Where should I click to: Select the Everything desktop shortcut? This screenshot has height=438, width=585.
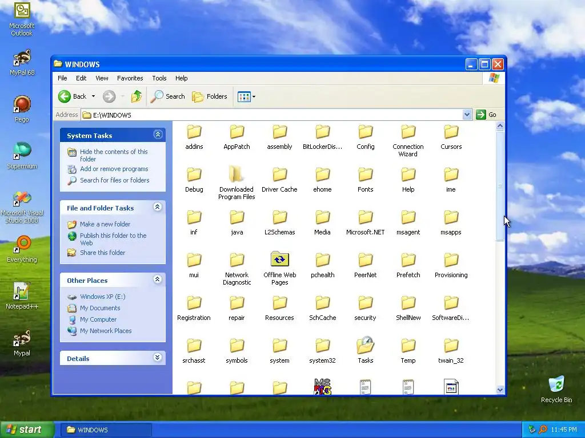(22, 249)
